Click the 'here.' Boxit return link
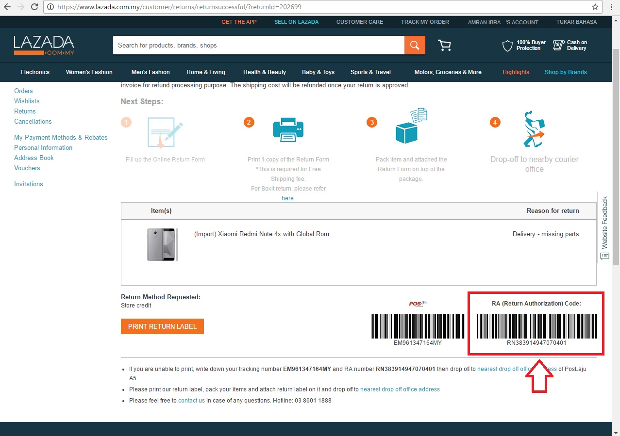The image size is (620, 436). click(x=288, y=198)
